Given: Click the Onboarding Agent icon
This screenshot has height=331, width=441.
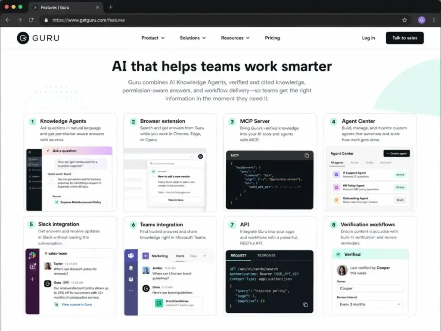Looking at the screenshot, I should coord(336,200).
